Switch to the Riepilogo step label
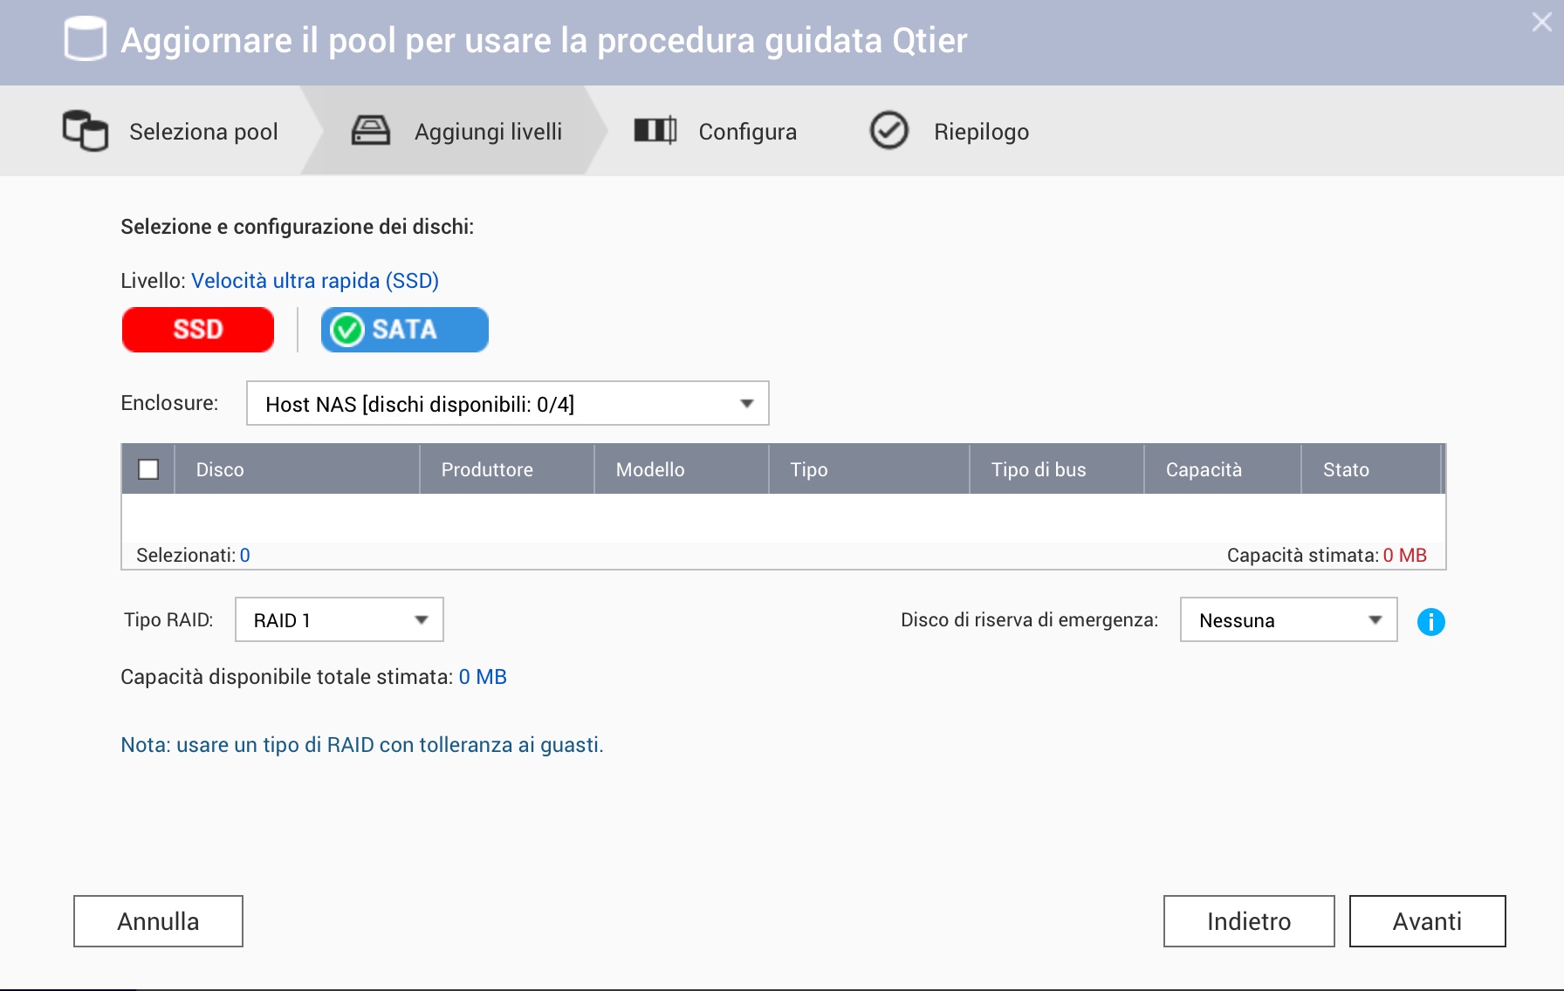Image resolution: width=1564 pixels, height=991 pixels. [981, 132]
